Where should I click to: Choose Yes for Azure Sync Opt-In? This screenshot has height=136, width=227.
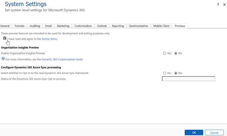(165, 73)
